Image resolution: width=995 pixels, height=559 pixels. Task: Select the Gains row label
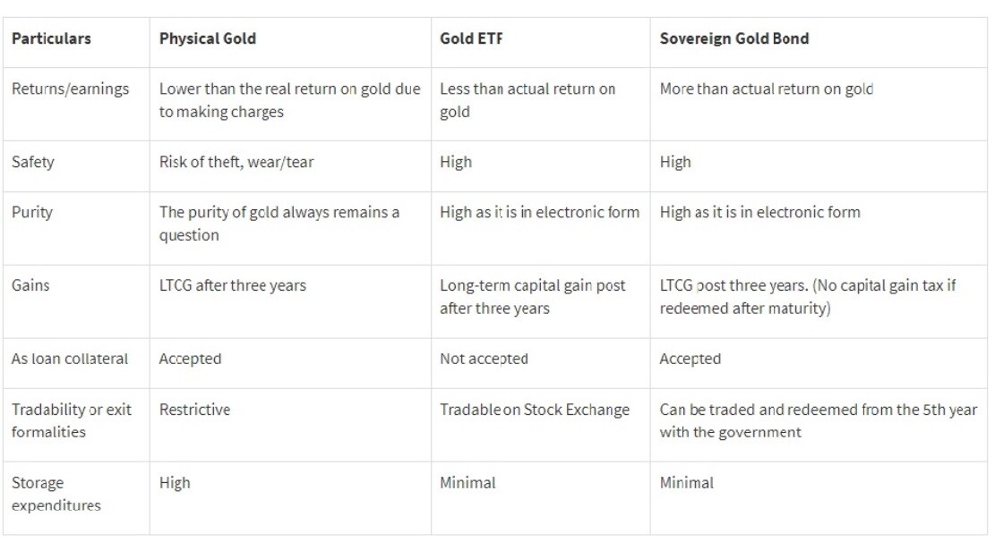coord(30,285)
